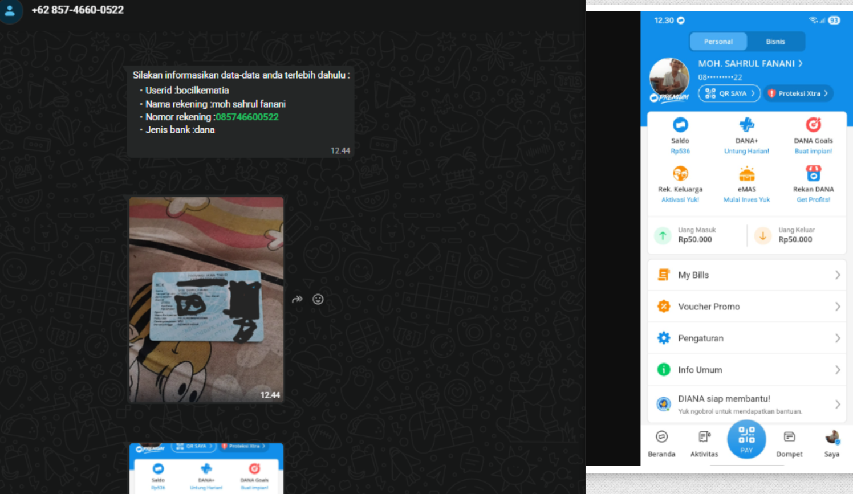
Task: Tap the DANA+ plus icon
Action: (x=746, y=124)
